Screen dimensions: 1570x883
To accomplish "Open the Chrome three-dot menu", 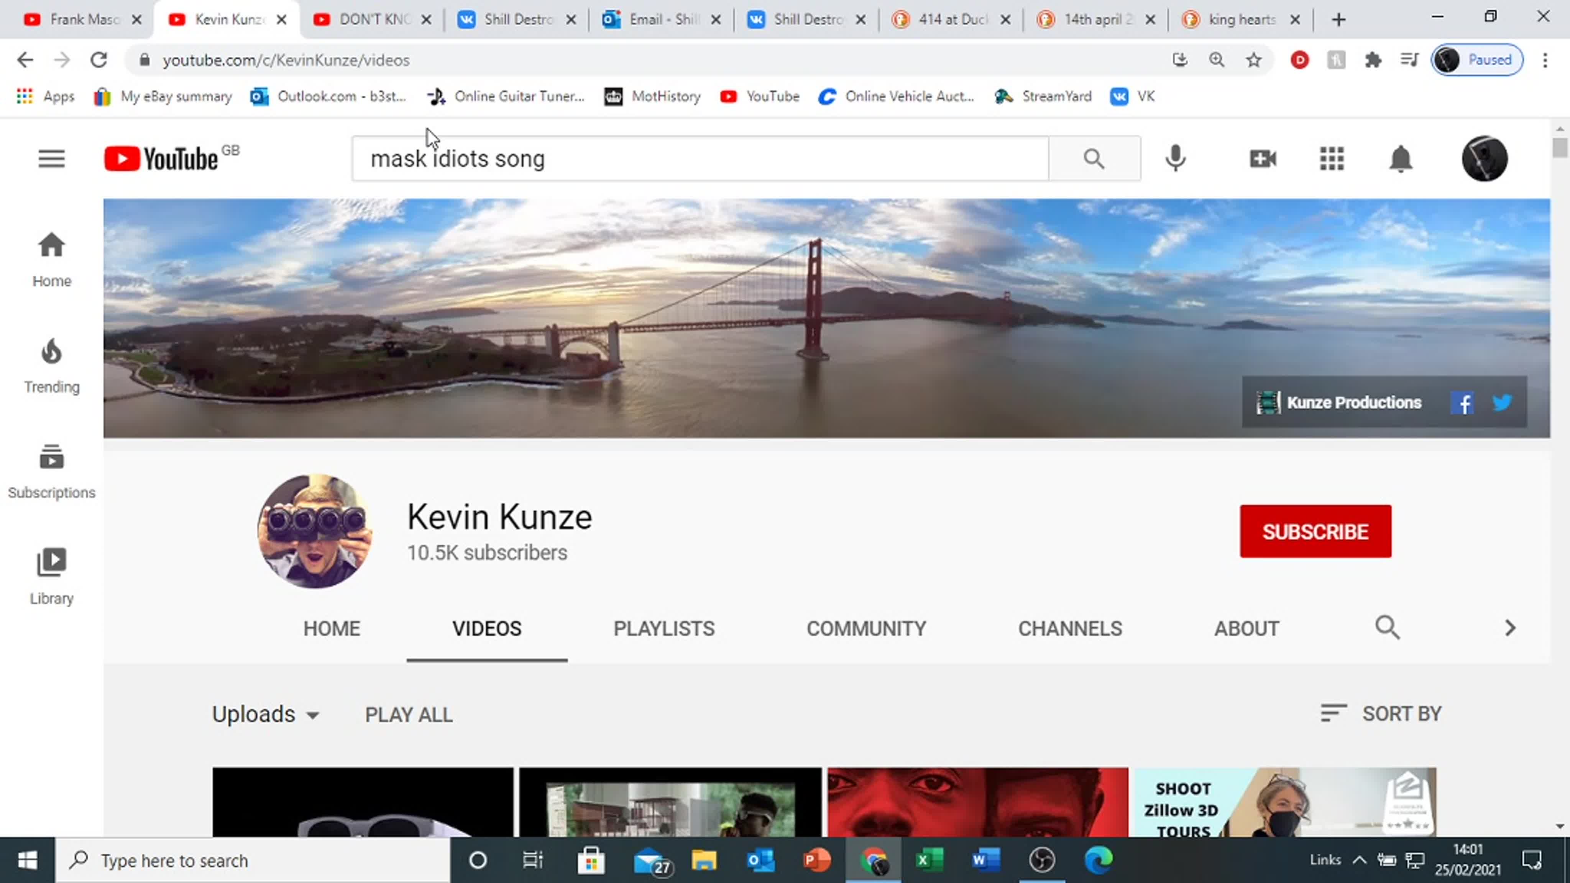I will (1545, 60).
